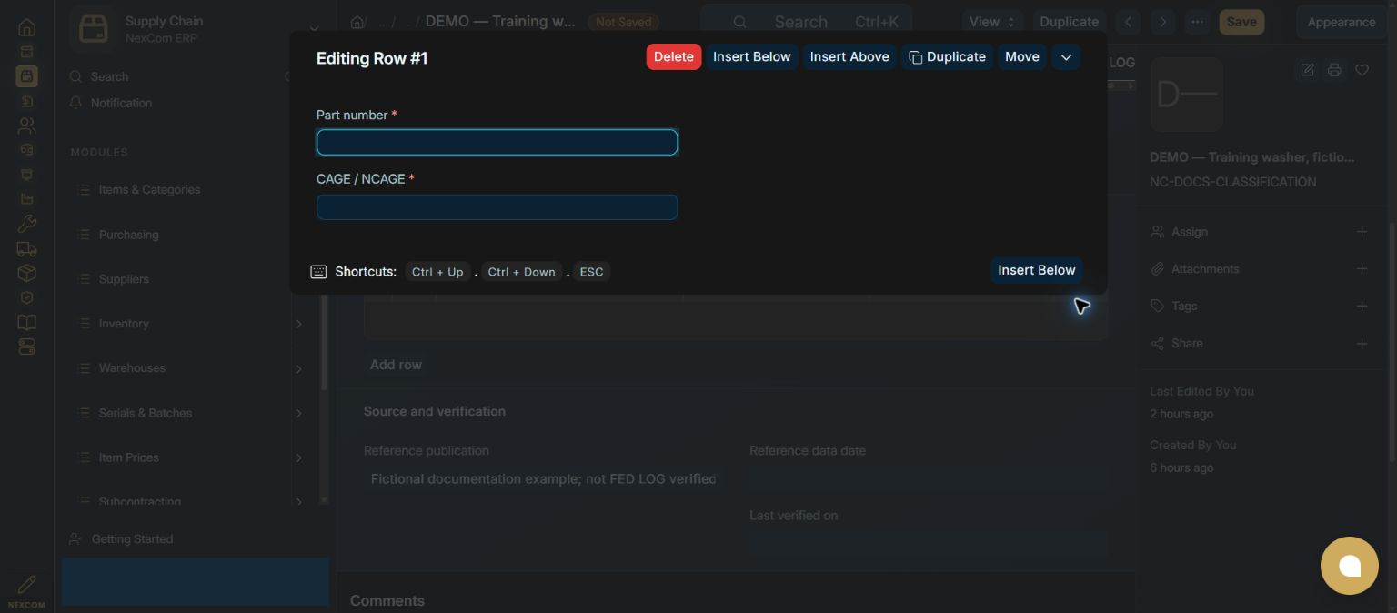Click the delivery truck icon

click(26, 248)
